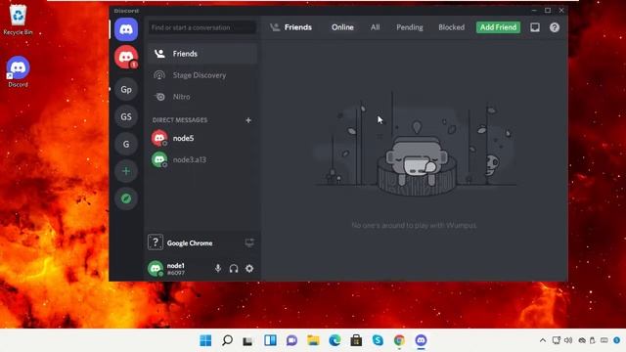Open the Chat taskbar icon
Screen dimensions: 626x352
291,340
